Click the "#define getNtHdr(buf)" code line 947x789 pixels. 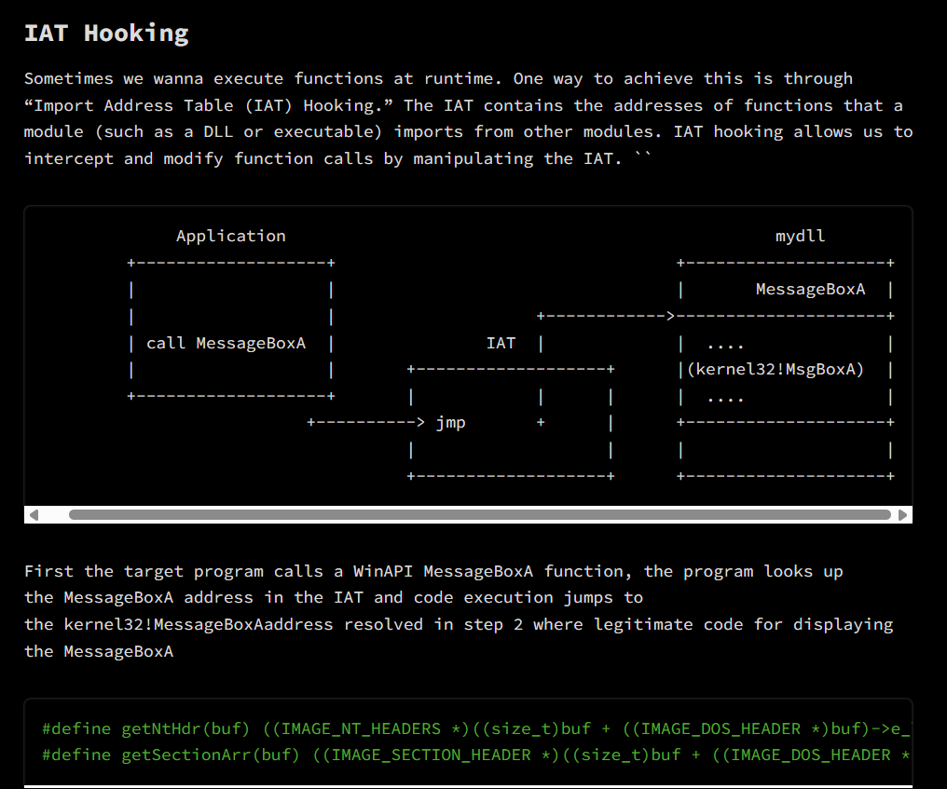(x=475, y=728)
